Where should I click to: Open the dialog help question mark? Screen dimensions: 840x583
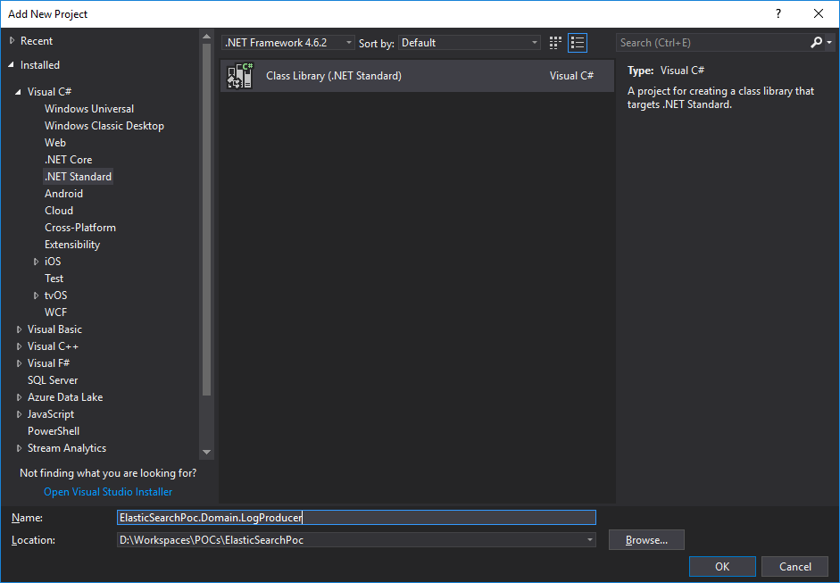pyautogui.click(x=778, y=13)
